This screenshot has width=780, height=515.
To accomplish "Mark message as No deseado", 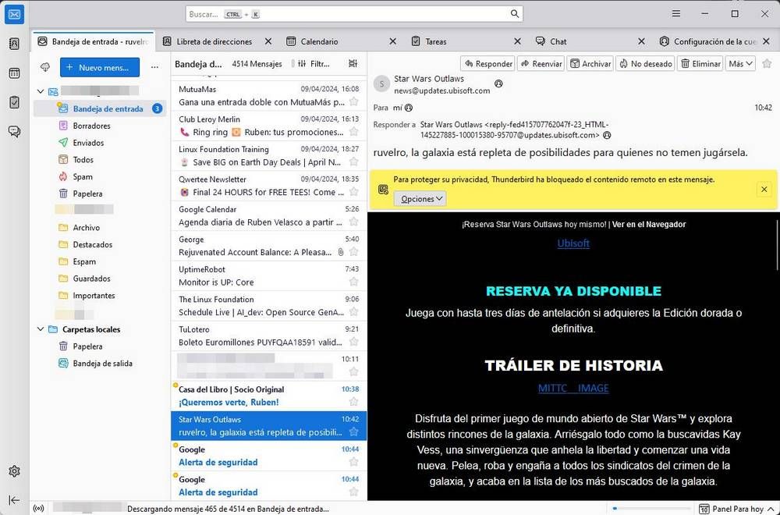I will point(645,63).
